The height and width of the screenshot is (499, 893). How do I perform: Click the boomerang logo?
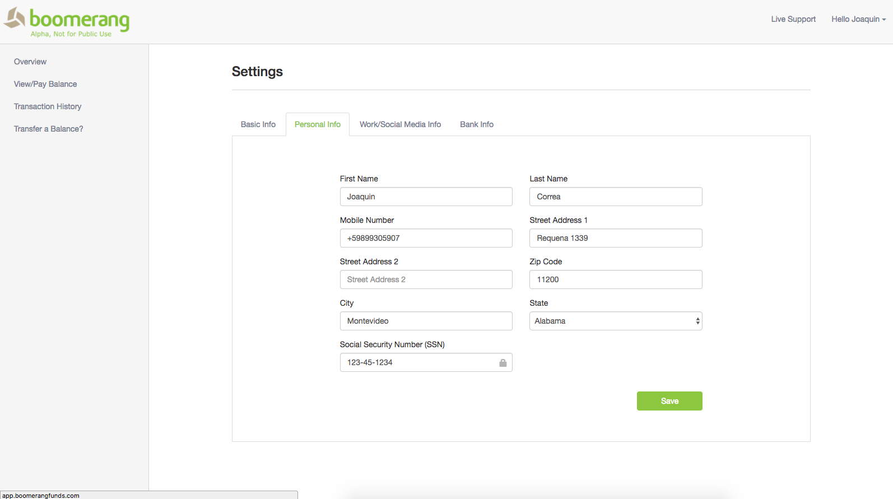tap(67, 22)
